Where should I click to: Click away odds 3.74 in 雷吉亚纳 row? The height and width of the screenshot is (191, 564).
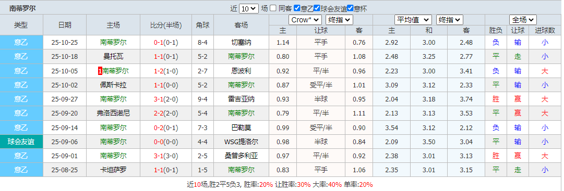point(466,99)
